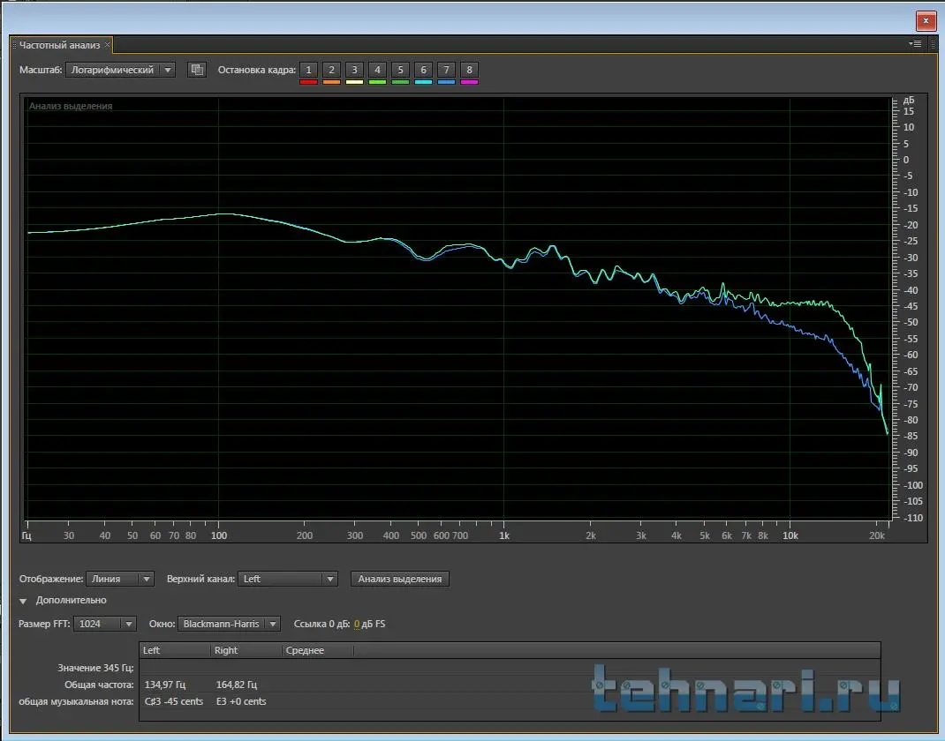Close the Частотный анализ tab with its X
Viewport: 945px width, 741px height.
click(108, 44)
